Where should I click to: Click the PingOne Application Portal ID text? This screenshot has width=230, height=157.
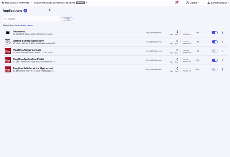[x=34, y=62]
